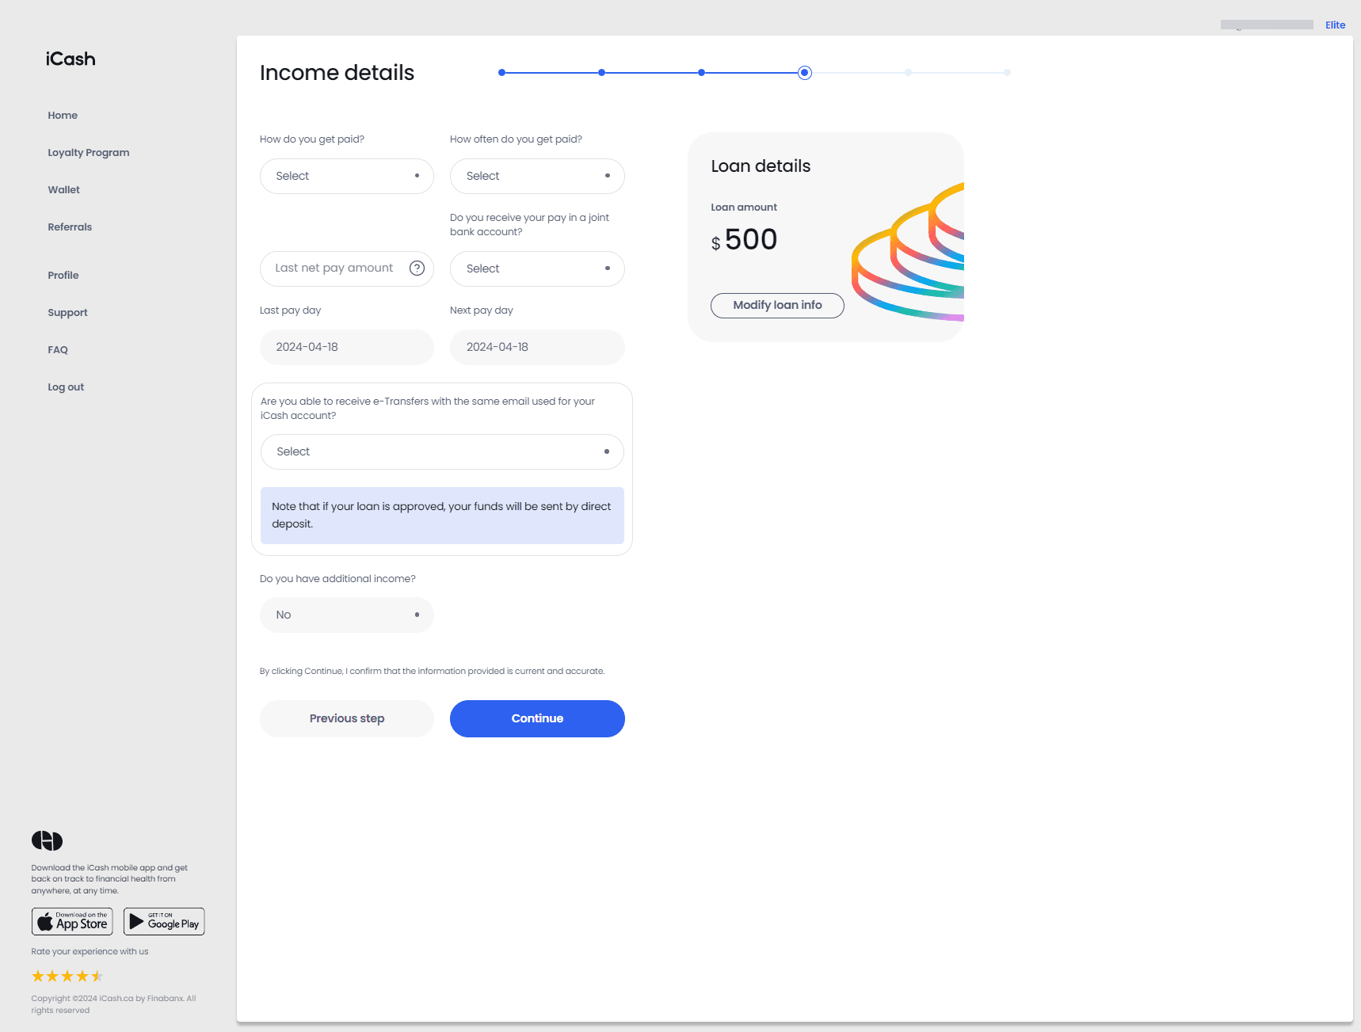Viewport: 1361px width, 1032px height.
Task: Click the Previous step button
Action: [346, 718]
